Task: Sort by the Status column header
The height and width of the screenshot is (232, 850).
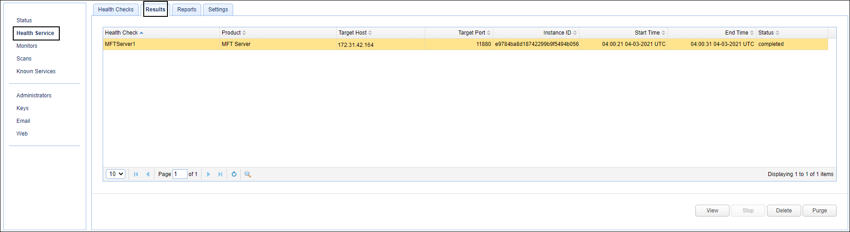Action: [x=766, y=33]
